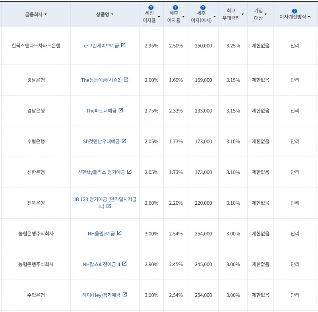Click the help icon above 이자계산방식
318x312 pixels.
[x=295, y=11]
